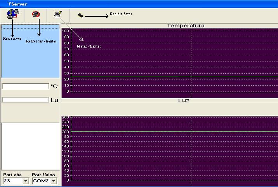This screenshot has height=187, width=278.
Task: Click the Port físico label
Action: 43,175
